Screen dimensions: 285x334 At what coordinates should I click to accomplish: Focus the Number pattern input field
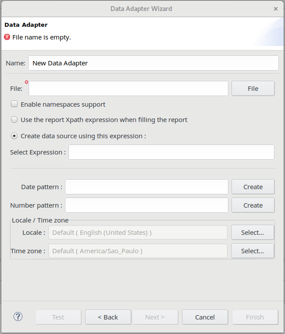tap(146, 205)
